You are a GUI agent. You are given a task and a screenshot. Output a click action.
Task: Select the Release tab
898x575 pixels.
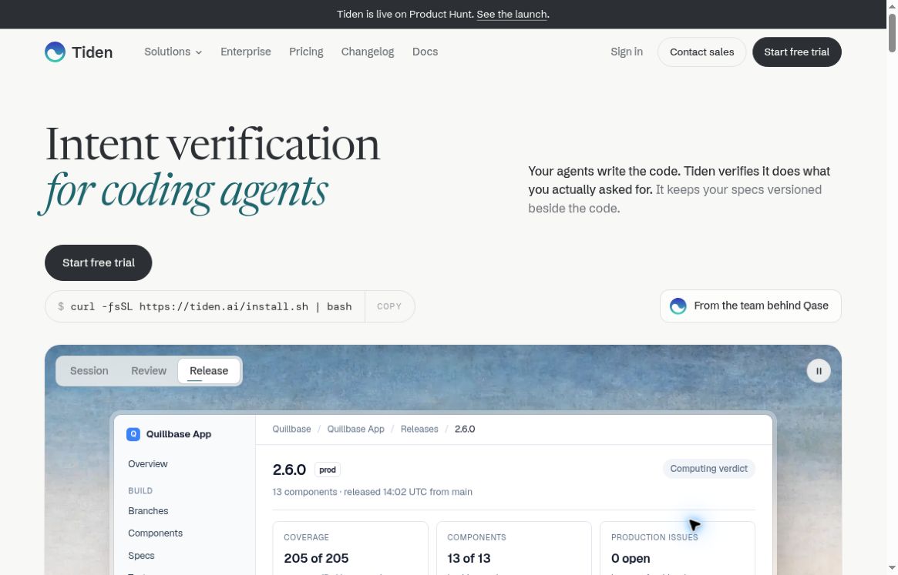pos(208,371)
